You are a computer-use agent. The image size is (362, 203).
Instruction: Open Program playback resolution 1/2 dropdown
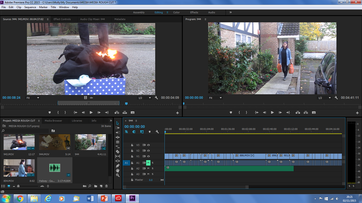coord(324,98)
